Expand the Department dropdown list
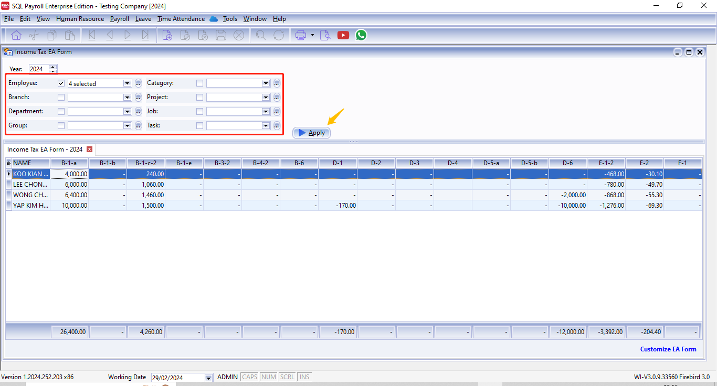 click(x=127, y=112)
